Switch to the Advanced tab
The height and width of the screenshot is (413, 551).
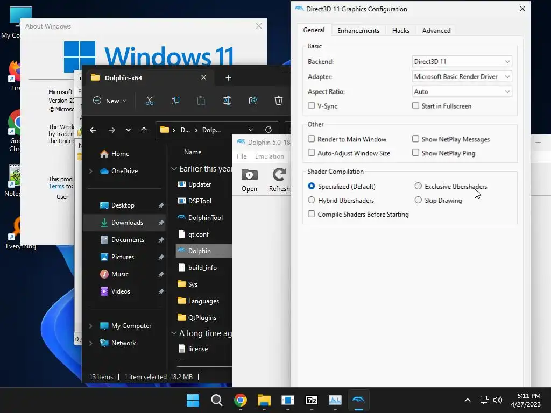tap(436, 31)
